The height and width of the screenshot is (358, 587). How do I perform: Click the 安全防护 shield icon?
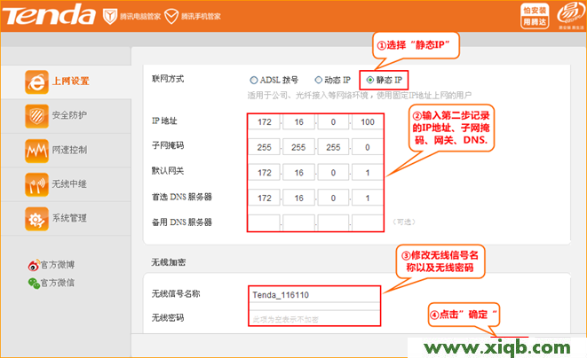36,115
